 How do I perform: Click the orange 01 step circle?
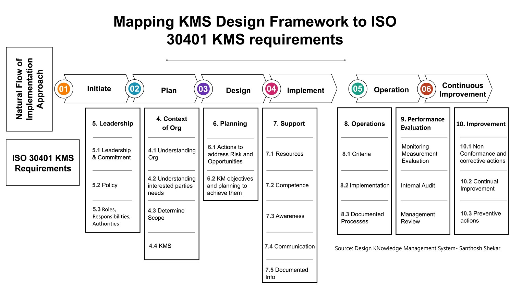click(x=64, y=89)
